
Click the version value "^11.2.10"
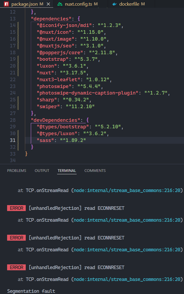tap(80, 106)
